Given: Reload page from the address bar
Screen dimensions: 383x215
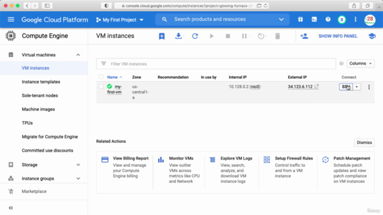Looking at the screenshot, I should [266, 5].
